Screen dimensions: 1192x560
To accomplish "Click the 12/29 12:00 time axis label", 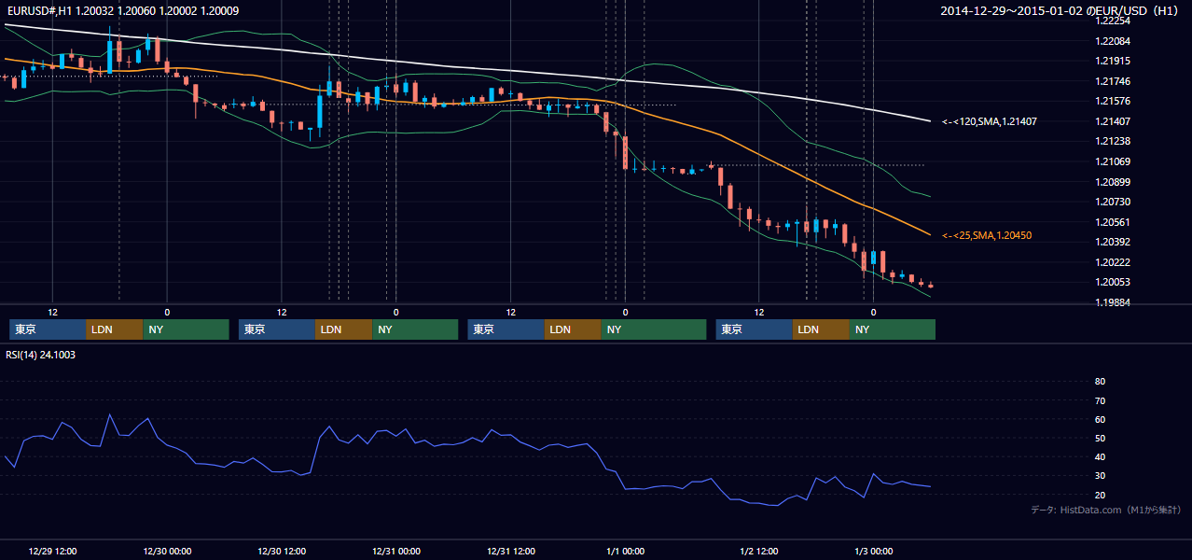I will [x=52, y=551].
